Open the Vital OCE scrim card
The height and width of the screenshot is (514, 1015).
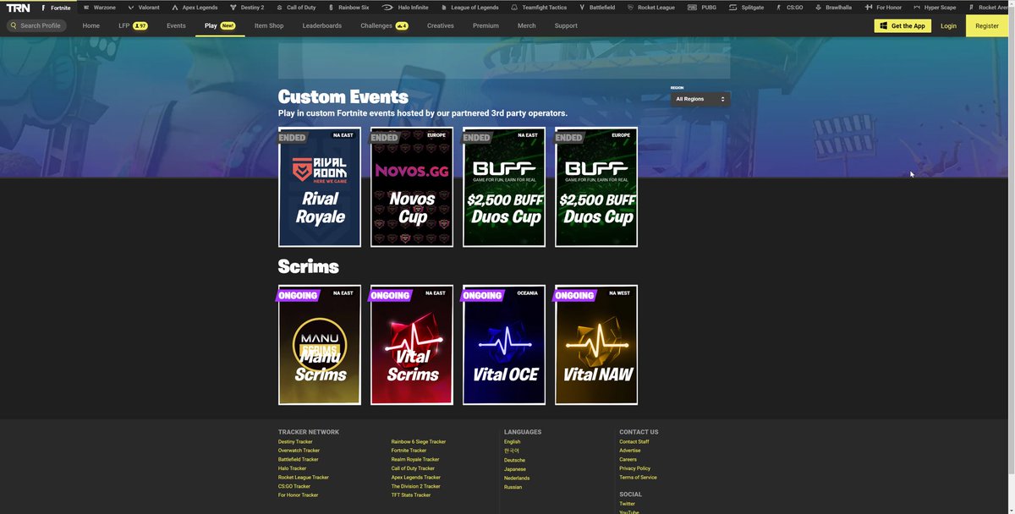coord(504,345)
